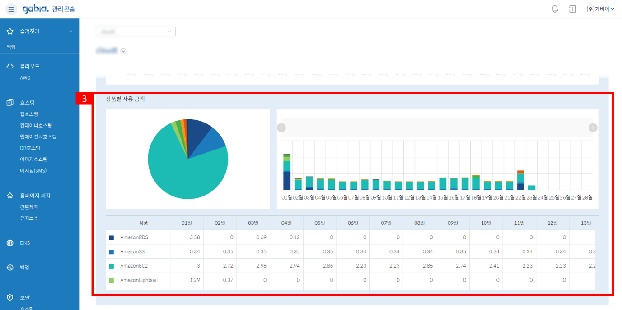Click the AmazonRDS dark blue legend swatch

point(112,237)
